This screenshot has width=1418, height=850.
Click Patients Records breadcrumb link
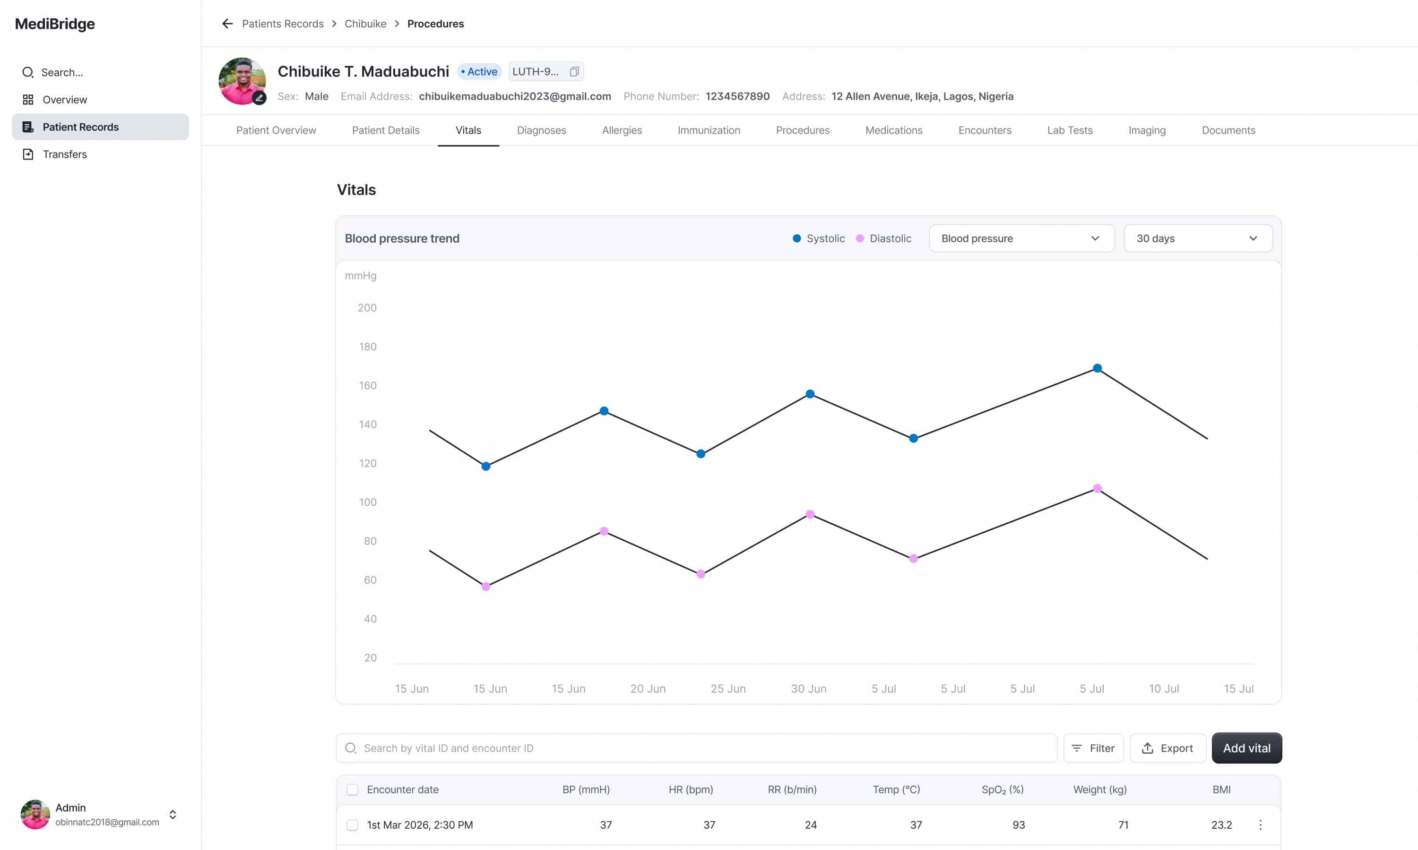click(x=283, y=24)
